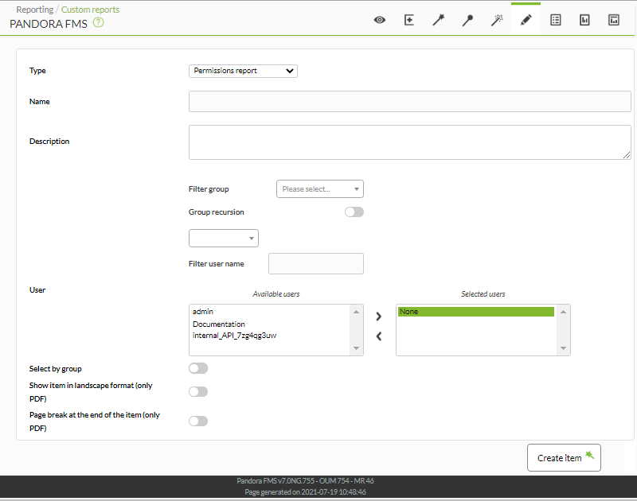
Task: Click the Filter user name field
Action: [315, 264]
